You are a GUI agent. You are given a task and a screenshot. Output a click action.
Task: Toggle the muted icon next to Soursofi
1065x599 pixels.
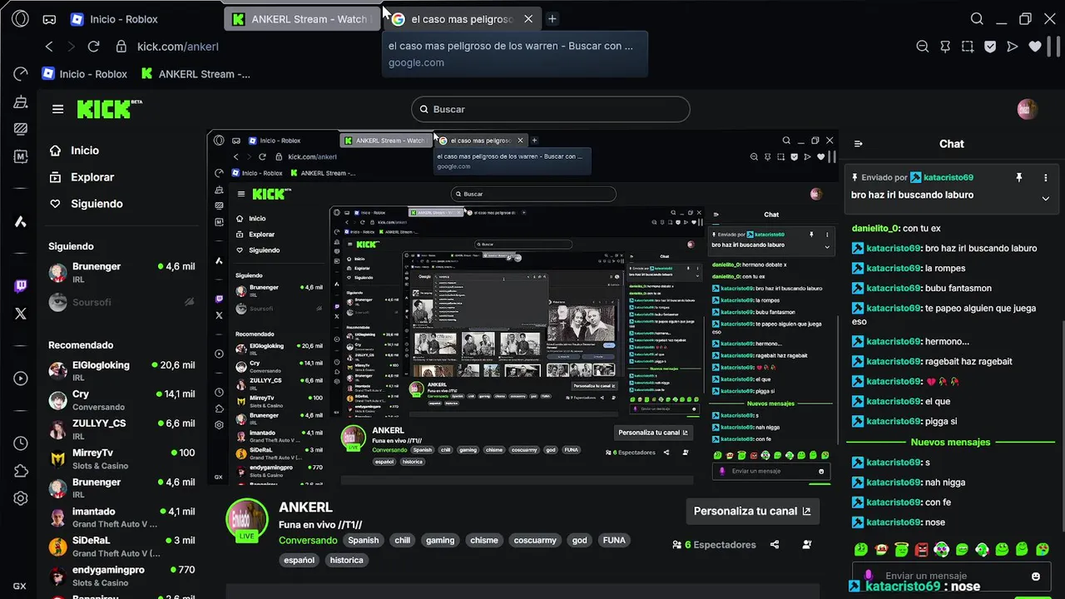[189, 302]
